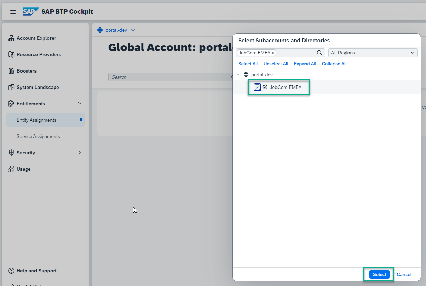Click the Usage chart icon
426x286 pixels.
pos(11,169)
